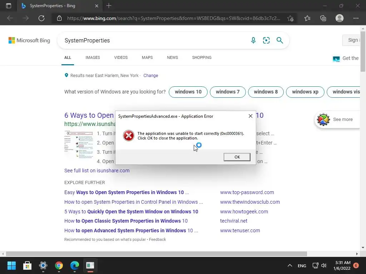Close the SystemProperties - Bing tab
Screen dimensions: 366x274
(x=97, y=6)
